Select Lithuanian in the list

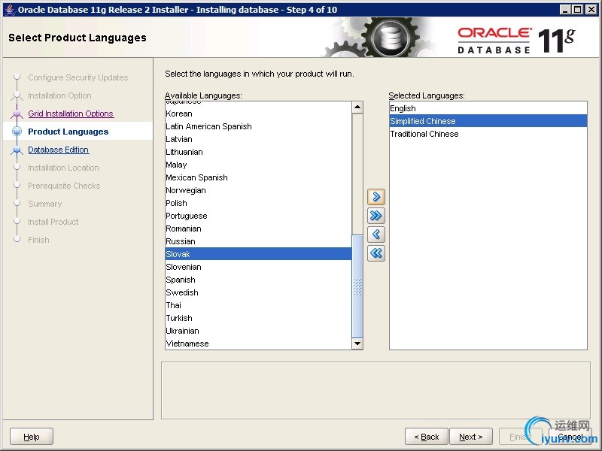pyautogui.click(x=258, y=152)
